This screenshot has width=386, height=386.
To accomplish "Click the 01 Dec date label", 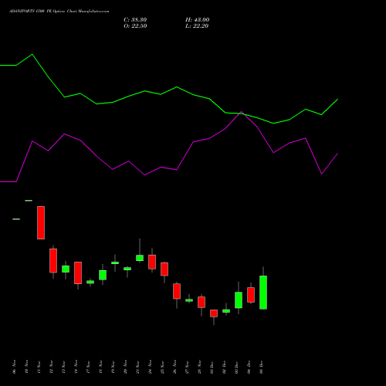I will pyautogui.click(x=212, y=367).
